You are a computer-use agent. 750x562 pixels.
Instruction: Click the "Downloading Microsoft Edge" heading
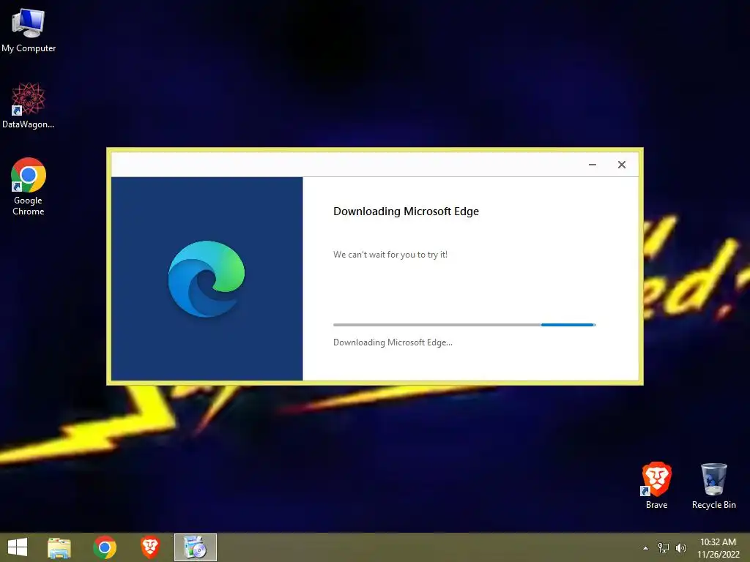(x=406, y=211)
